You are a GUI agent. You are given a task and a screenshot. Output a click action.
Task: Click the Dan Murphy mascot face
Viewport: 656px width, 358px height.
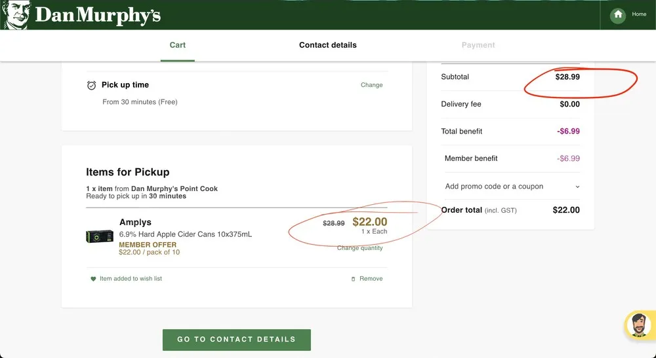(x=15, y=15)
